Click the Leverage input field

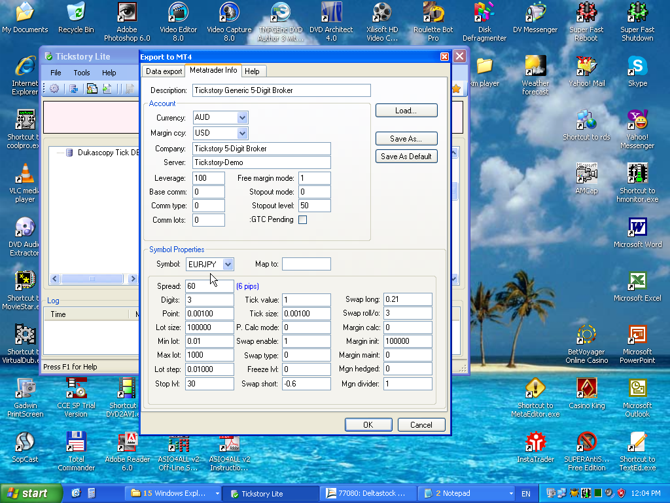coord(209,178)
